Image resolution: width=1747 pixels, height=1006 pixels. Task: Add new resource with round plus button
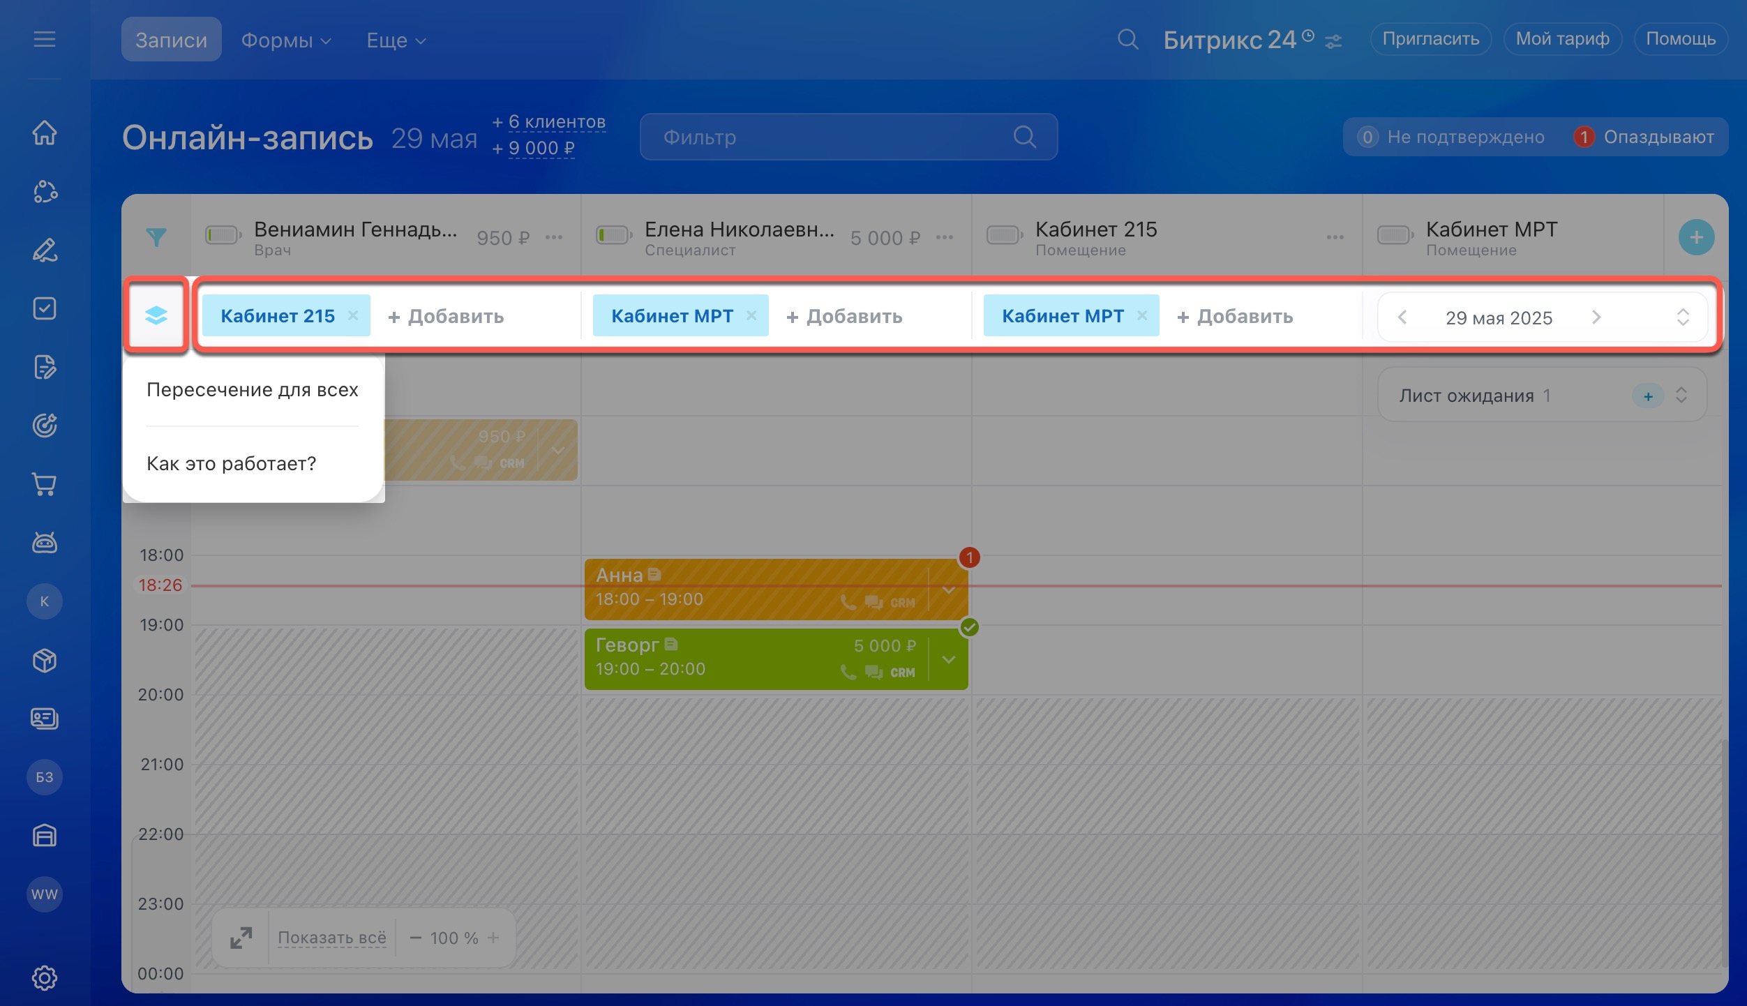1696,237
